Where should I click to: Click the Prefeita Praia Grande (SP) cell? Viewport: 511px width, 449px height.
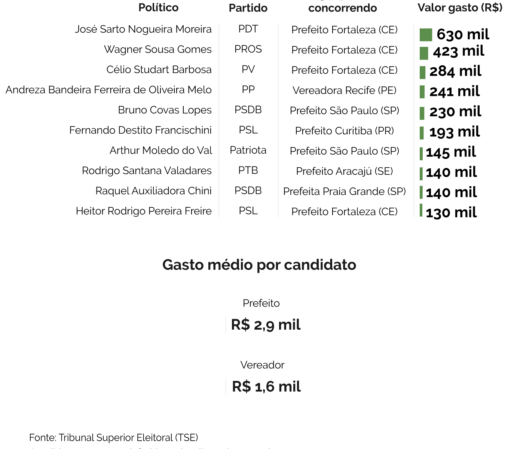[x=344, y=192]
